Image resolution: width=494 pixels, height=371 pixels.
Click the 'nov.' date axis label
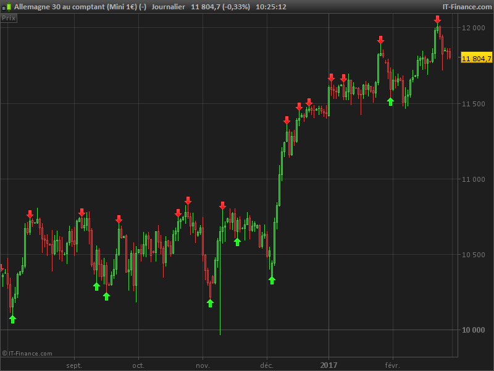click(203, 365)
